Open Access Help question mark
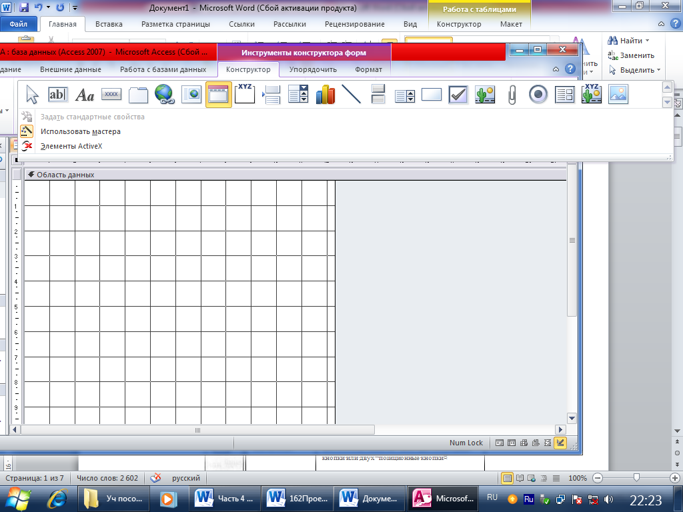Viewport: 683px width, 512px height. pyautogui.click(x=570, y=69)
